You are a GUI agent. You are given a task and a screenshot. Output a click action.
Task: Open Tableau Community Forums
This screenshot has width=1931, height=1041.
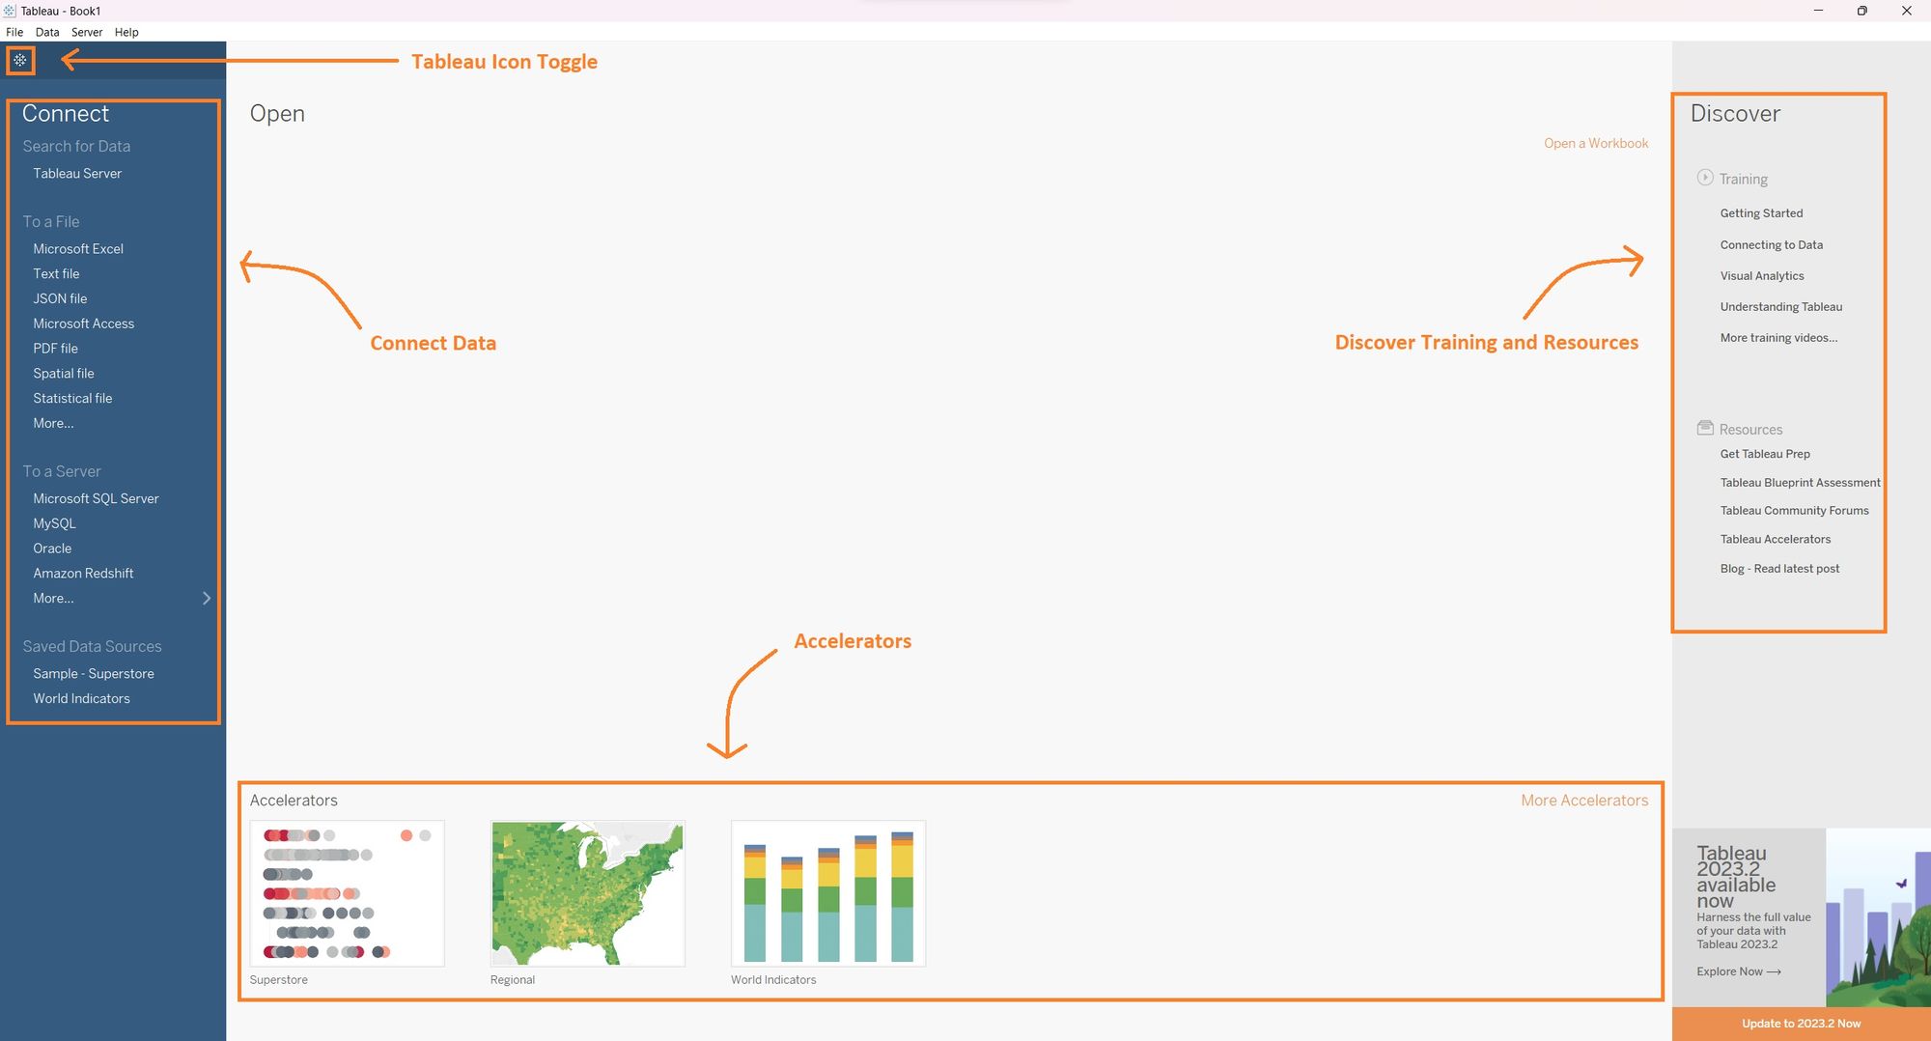pos(1794,511)
